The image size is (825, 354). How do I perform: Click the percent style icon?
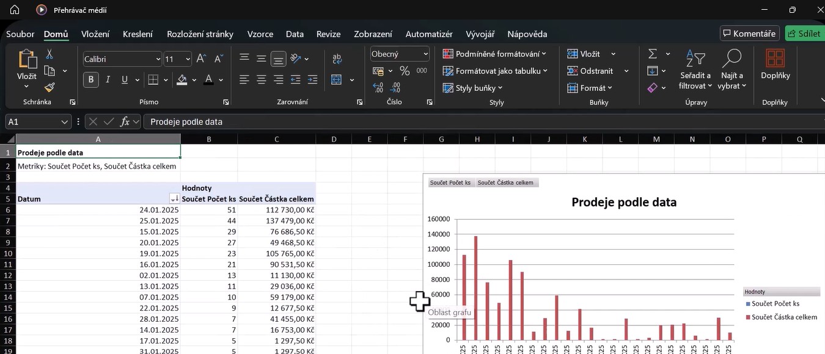pyautogui.click(x=405, y=71)
